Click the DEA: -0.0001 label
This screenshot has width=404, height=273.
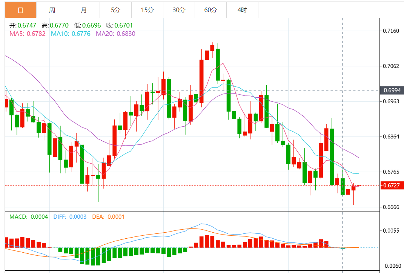[108, 217]
